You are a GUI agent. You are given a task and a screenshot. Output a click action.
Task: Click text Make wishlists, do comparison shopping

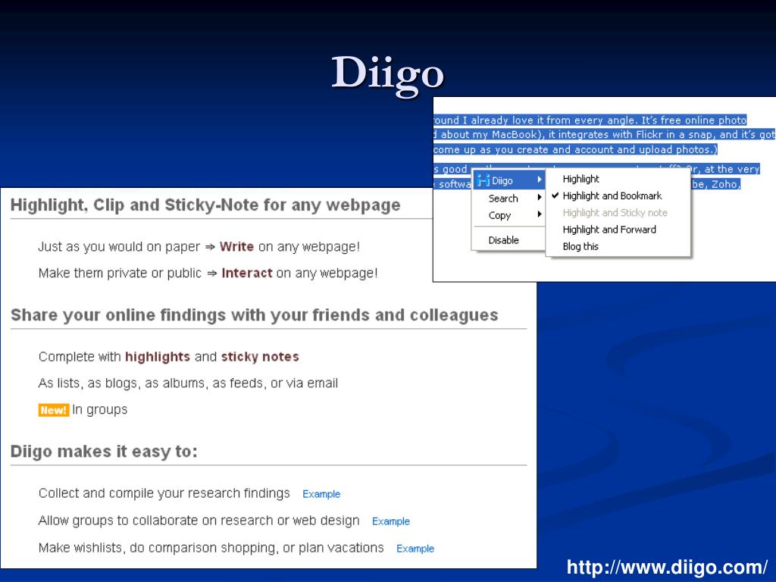point(211,548)
